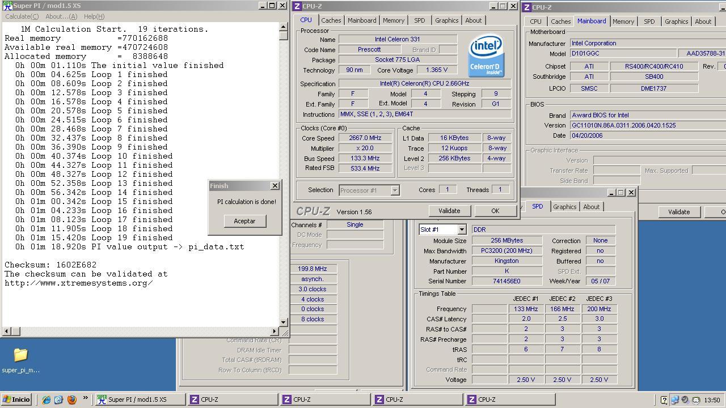The width and height of the screenshot is (726, 408).
Task: Select the CPU tab in the front CPU-Z window
Action: click(306, 20)
